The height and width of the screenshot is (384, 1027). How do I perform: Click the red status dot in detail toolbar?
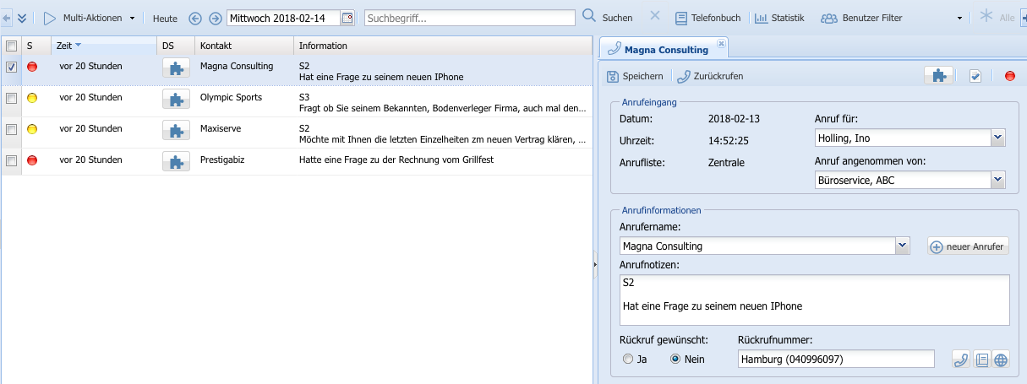tap(1009, 76)
